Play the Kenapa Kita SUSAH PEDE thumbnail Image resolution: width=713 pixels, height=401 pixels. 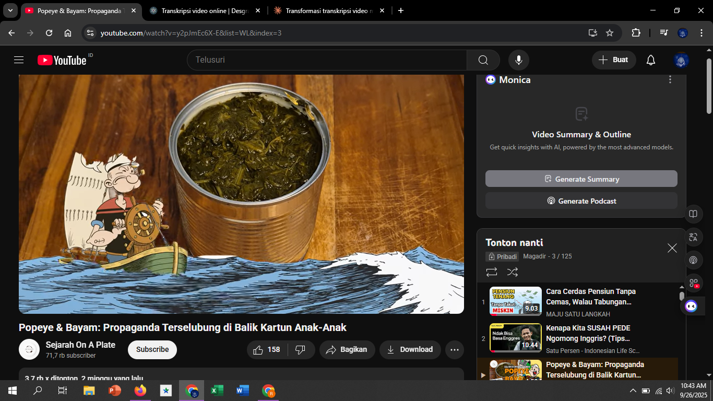tap(516, 338)
